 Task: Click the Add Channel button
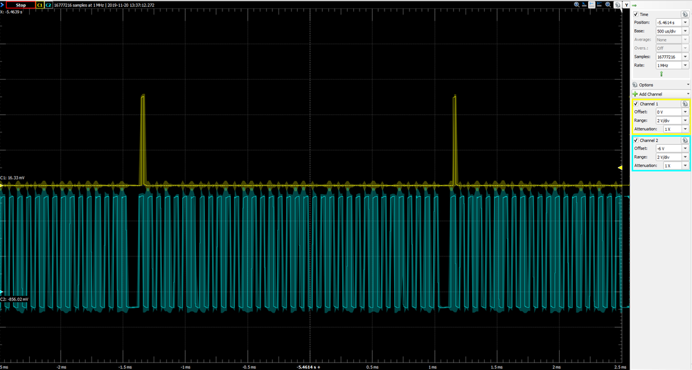660,94
